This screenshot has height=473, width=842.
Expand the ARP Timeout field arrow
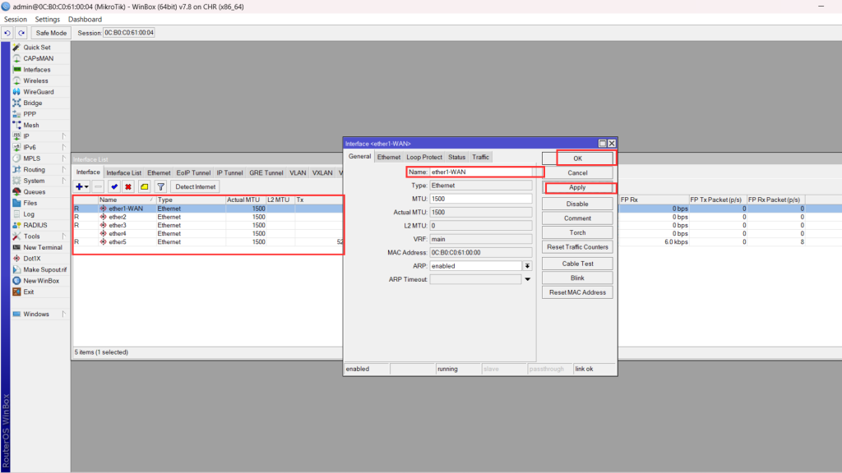pos(527,279)
